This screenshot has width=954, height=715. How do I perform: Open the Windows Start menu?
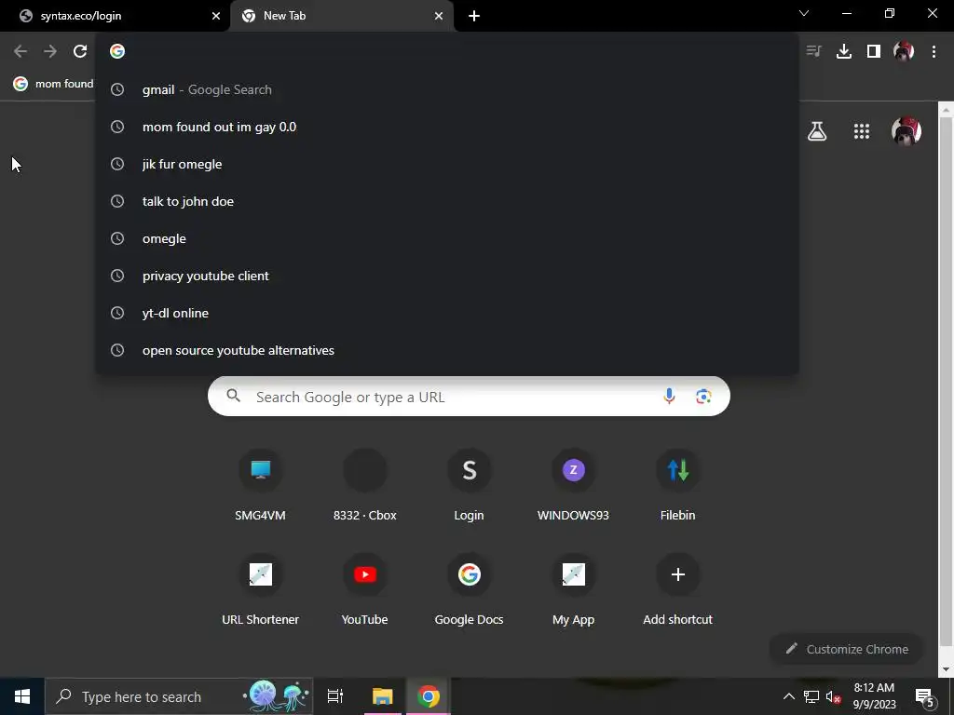22,696
